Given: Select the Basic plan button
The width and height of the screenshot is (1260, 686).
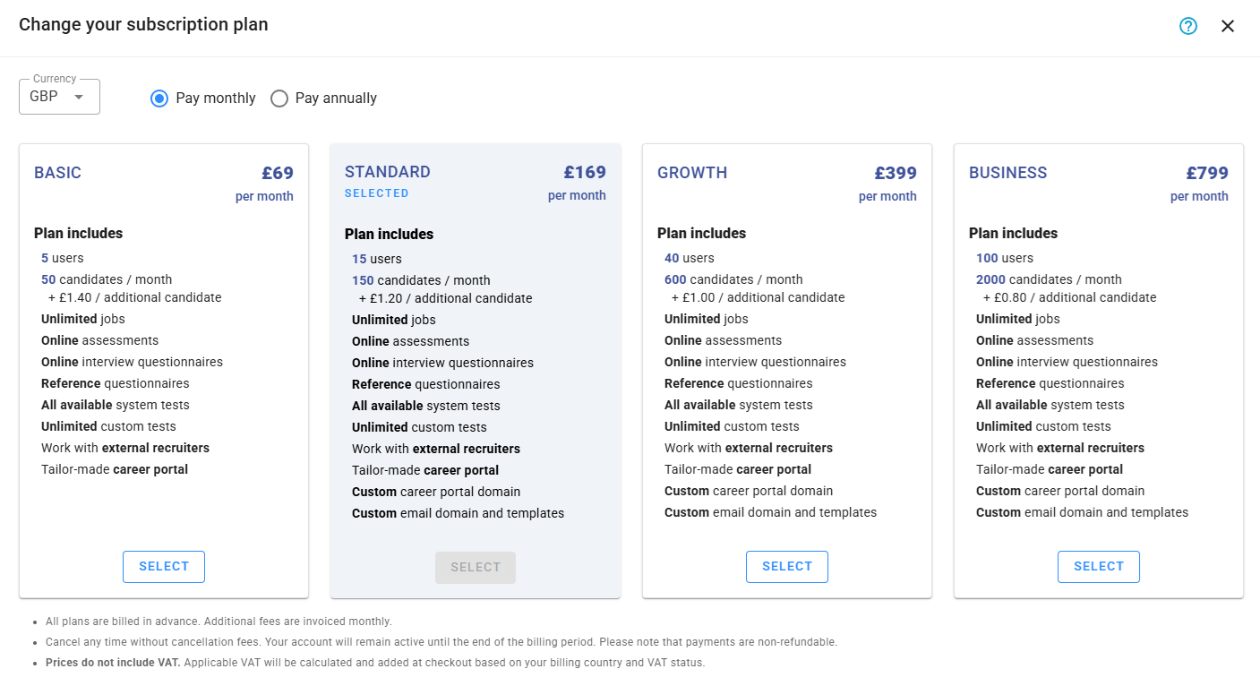Looking at the screenshot, I should [164, 567].
